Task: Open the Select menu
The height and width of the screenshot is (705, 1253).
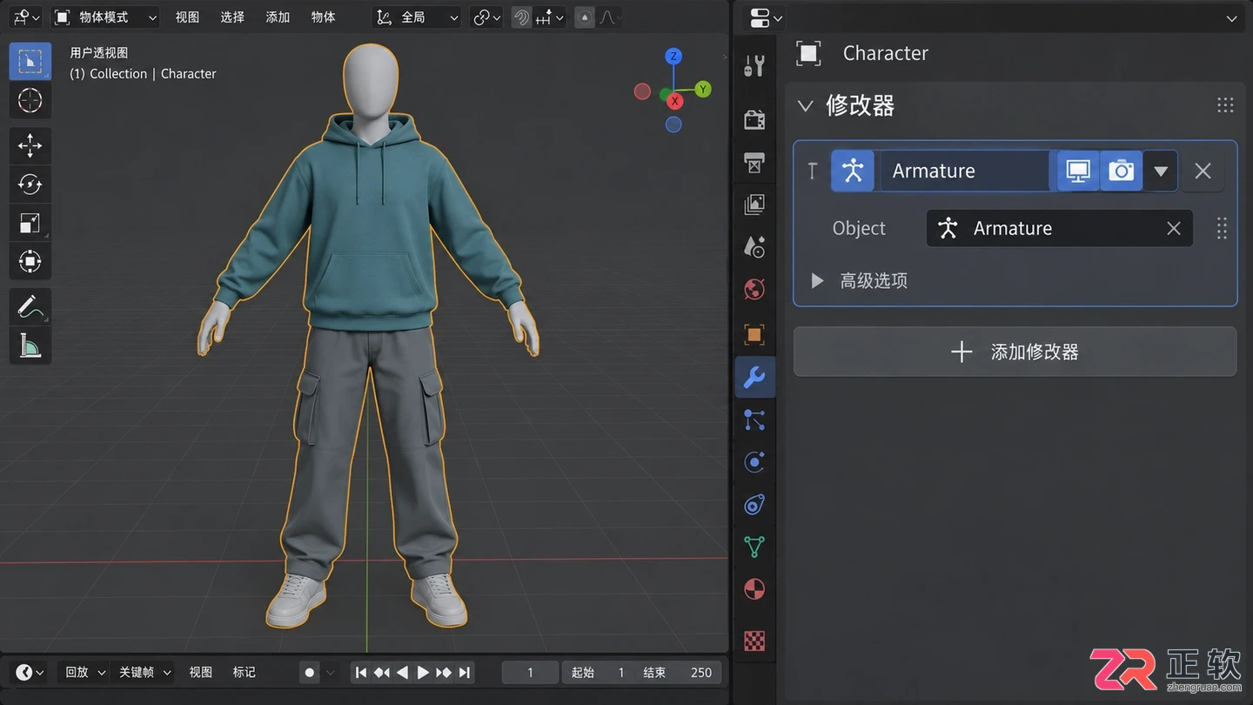Action: 232,17
